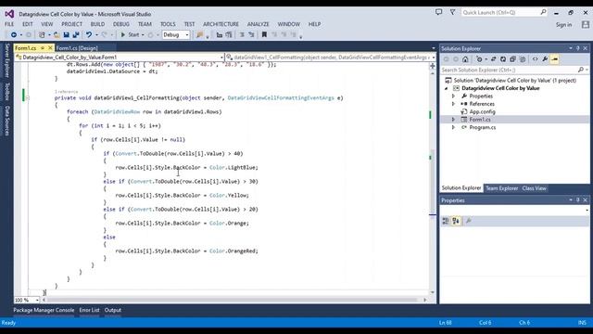Click the notifications filter funnel icon

click(x=452, y=12)
